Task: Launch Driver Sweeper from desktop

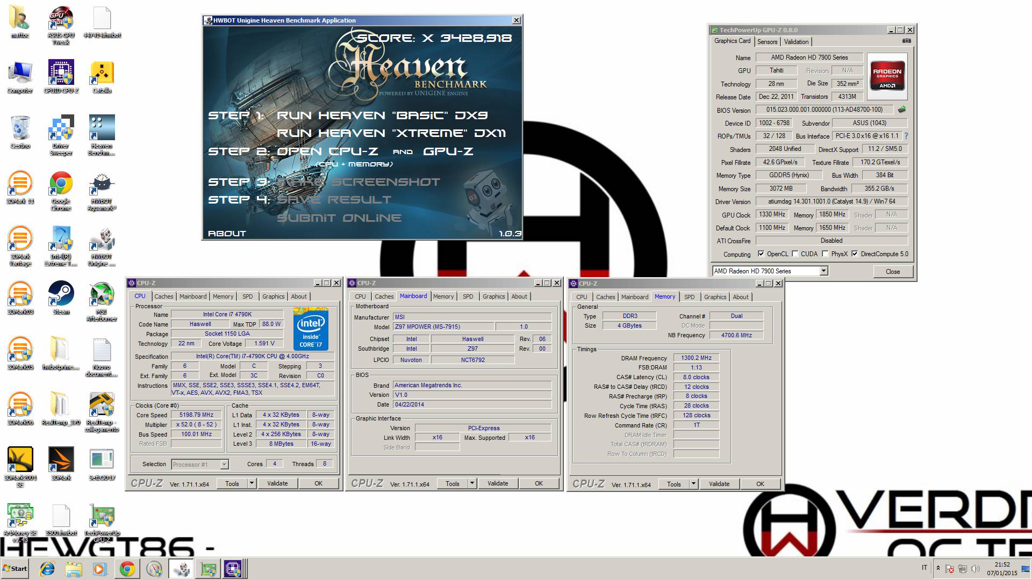Action: pos(61,135)
